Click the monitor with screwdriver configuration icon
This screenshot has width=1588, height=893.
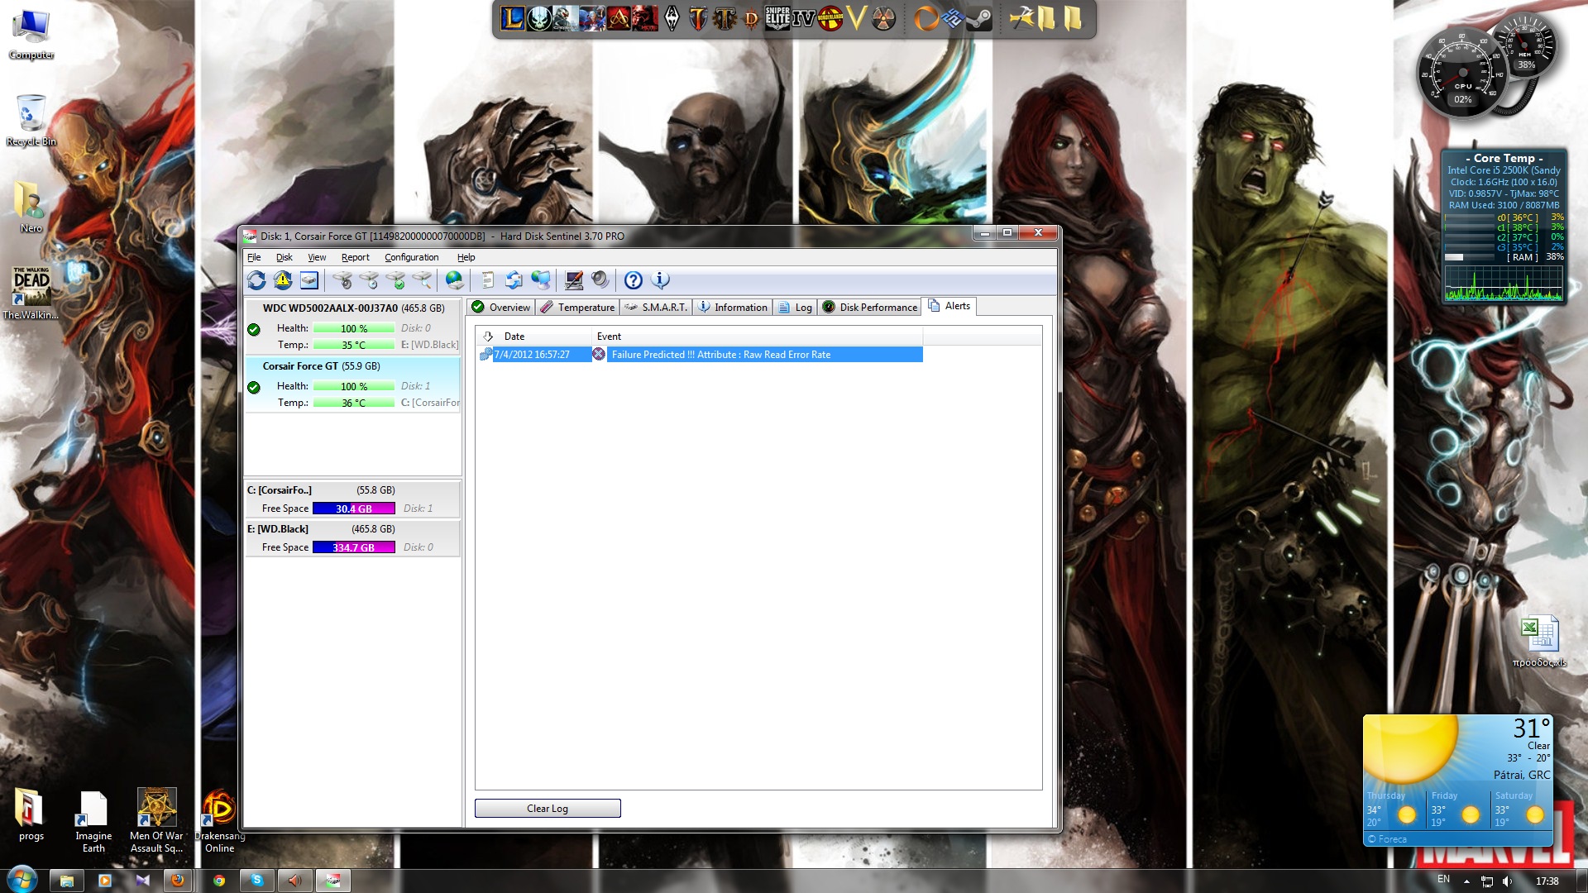click(x=573, y=280)
